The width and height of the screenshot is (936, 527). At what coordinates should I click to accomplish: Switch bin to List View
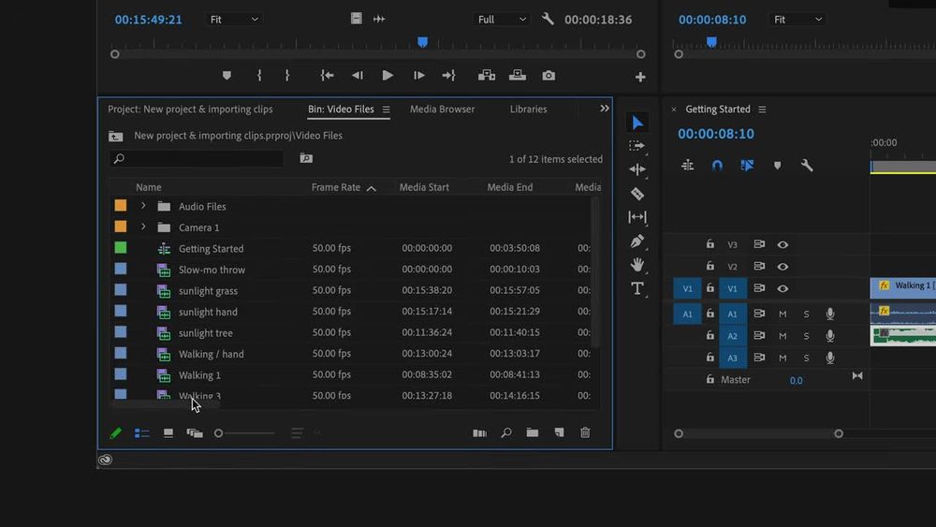point(142,433)
